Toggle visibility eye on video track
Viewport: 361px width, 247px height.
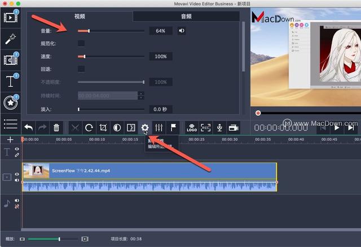[17, 174]
